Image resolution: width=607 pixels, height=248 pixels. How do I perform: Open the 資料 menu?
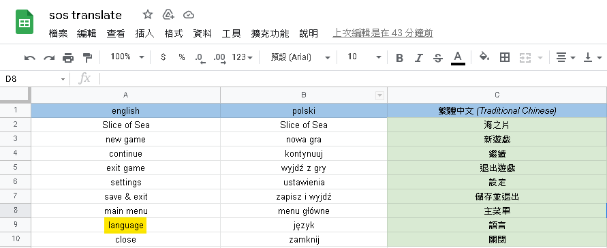click(x=202, y=33)
